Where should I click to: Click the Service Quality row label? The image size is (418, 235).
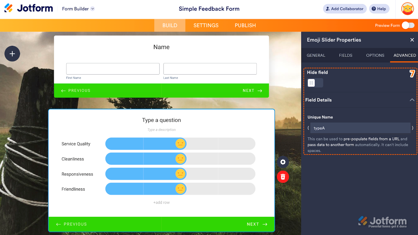tap(76, 144)
